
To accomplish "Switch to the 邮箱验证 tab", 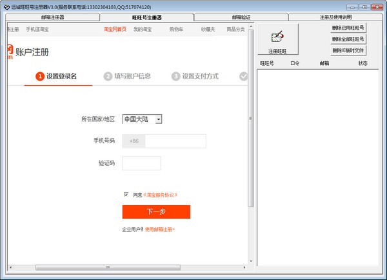I will pos(241,17).
